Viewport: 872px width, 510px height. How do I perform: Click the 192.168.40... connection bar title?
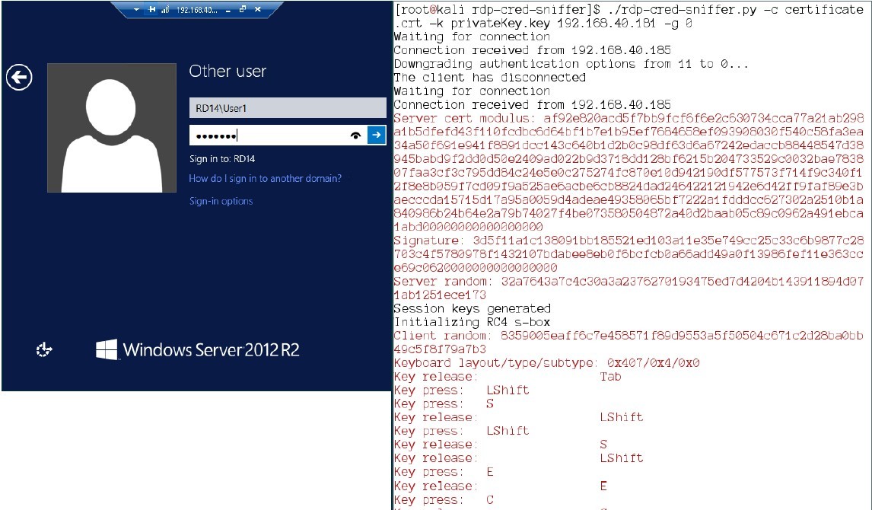tap(197, 10)
